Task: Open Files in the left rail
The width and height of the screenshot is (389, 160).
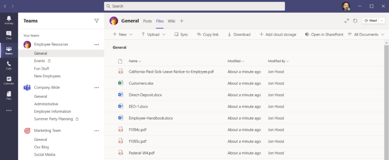Action: pyautogui.click(x=9, y=96)
